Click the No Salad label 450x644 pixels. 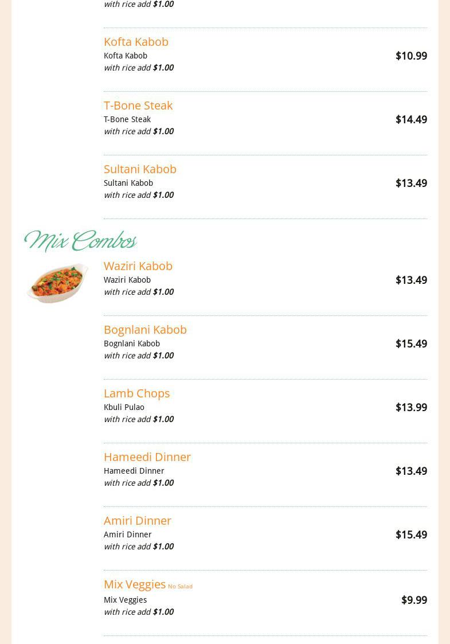(180, 587)
